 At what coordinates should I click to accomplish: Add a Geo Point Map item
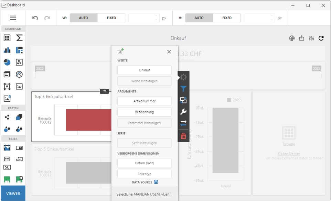click(x=7, y=117)
